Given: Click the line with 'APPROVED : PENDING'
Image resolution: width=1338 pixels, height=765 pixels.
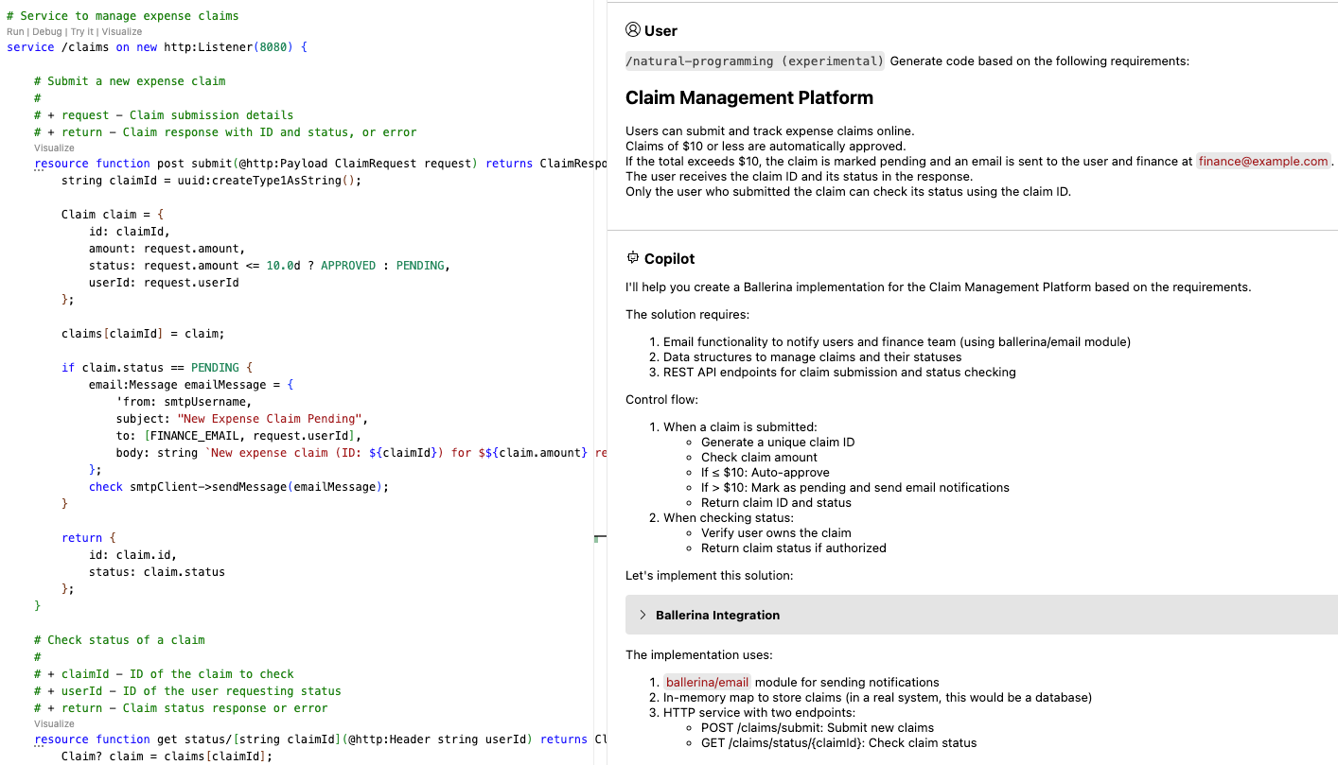Looking at the screenshot, I should (x=270, y=266).
